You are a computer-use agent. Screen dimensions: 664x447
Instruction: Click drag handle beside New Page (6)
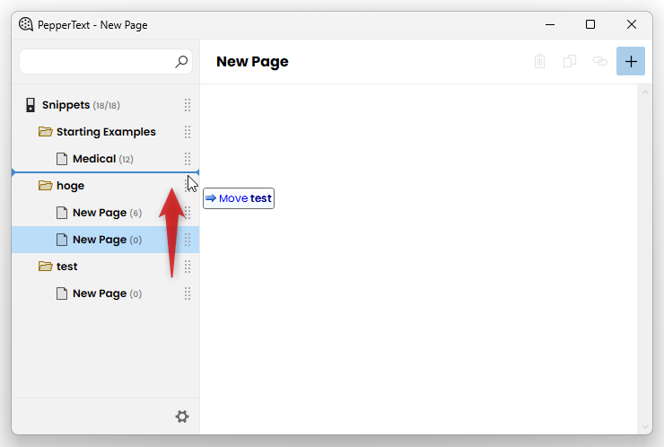click(188, 213)
